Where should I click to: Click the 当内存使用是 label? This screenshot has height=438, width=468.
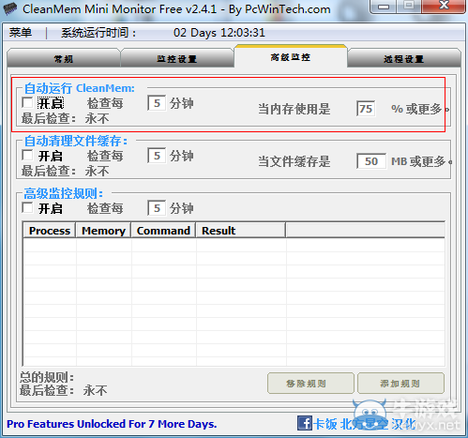(294, 109)
